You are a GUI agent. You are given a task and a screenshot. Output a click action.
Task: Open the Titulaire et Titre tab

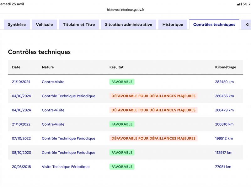(79, 25)
